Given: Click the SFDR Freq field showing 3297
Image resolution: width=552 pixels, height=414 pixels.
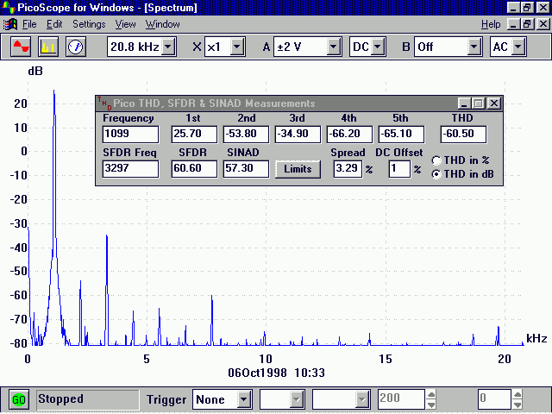Looking at the screenshot, I should 130,169.
